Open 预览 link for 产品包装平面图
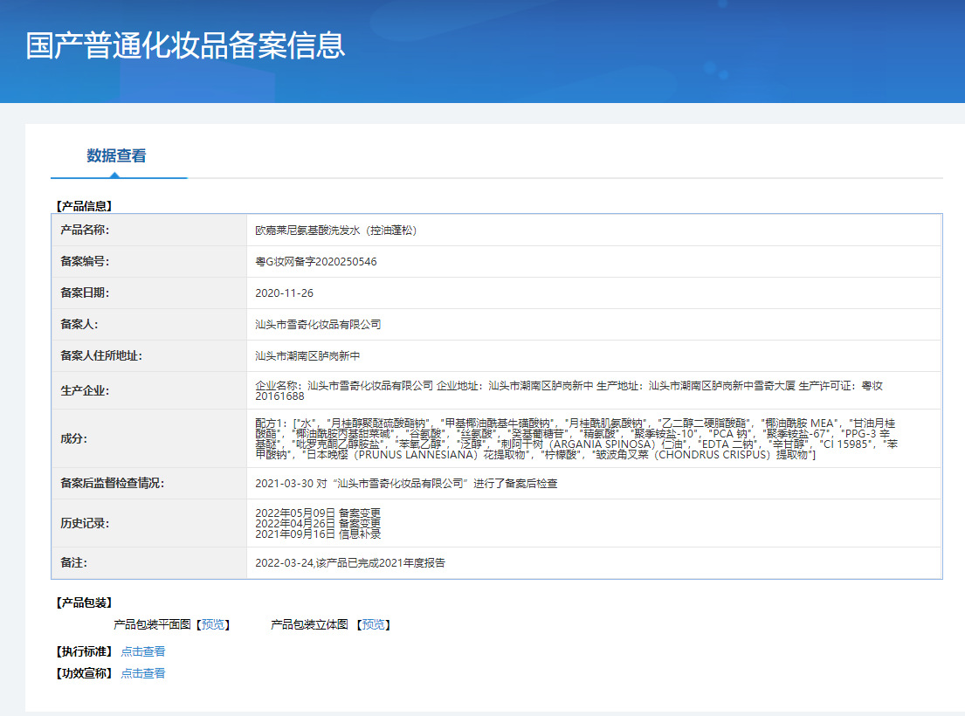This screenshot has width=965, height=716. [x=212, y=624]
